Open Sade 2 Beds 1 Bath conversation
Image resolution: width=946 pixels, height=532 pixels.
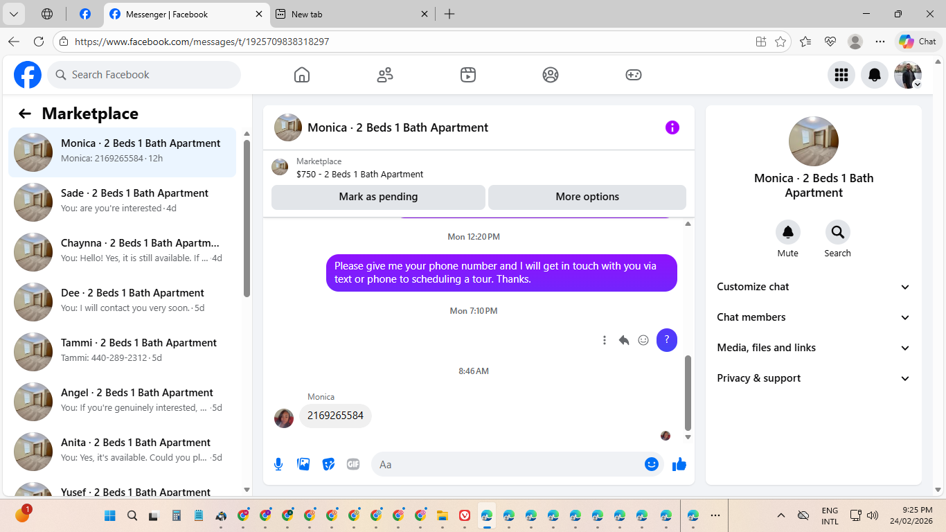click(x=122, y=202)
